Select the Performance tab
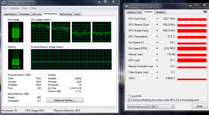Image resolution: width=209 pixels, height=115 pixels. (x=50, y=14)
